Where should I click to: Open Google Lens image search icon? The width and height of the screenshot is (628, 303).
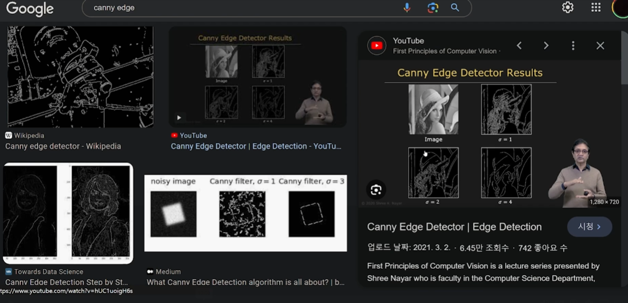433,8
